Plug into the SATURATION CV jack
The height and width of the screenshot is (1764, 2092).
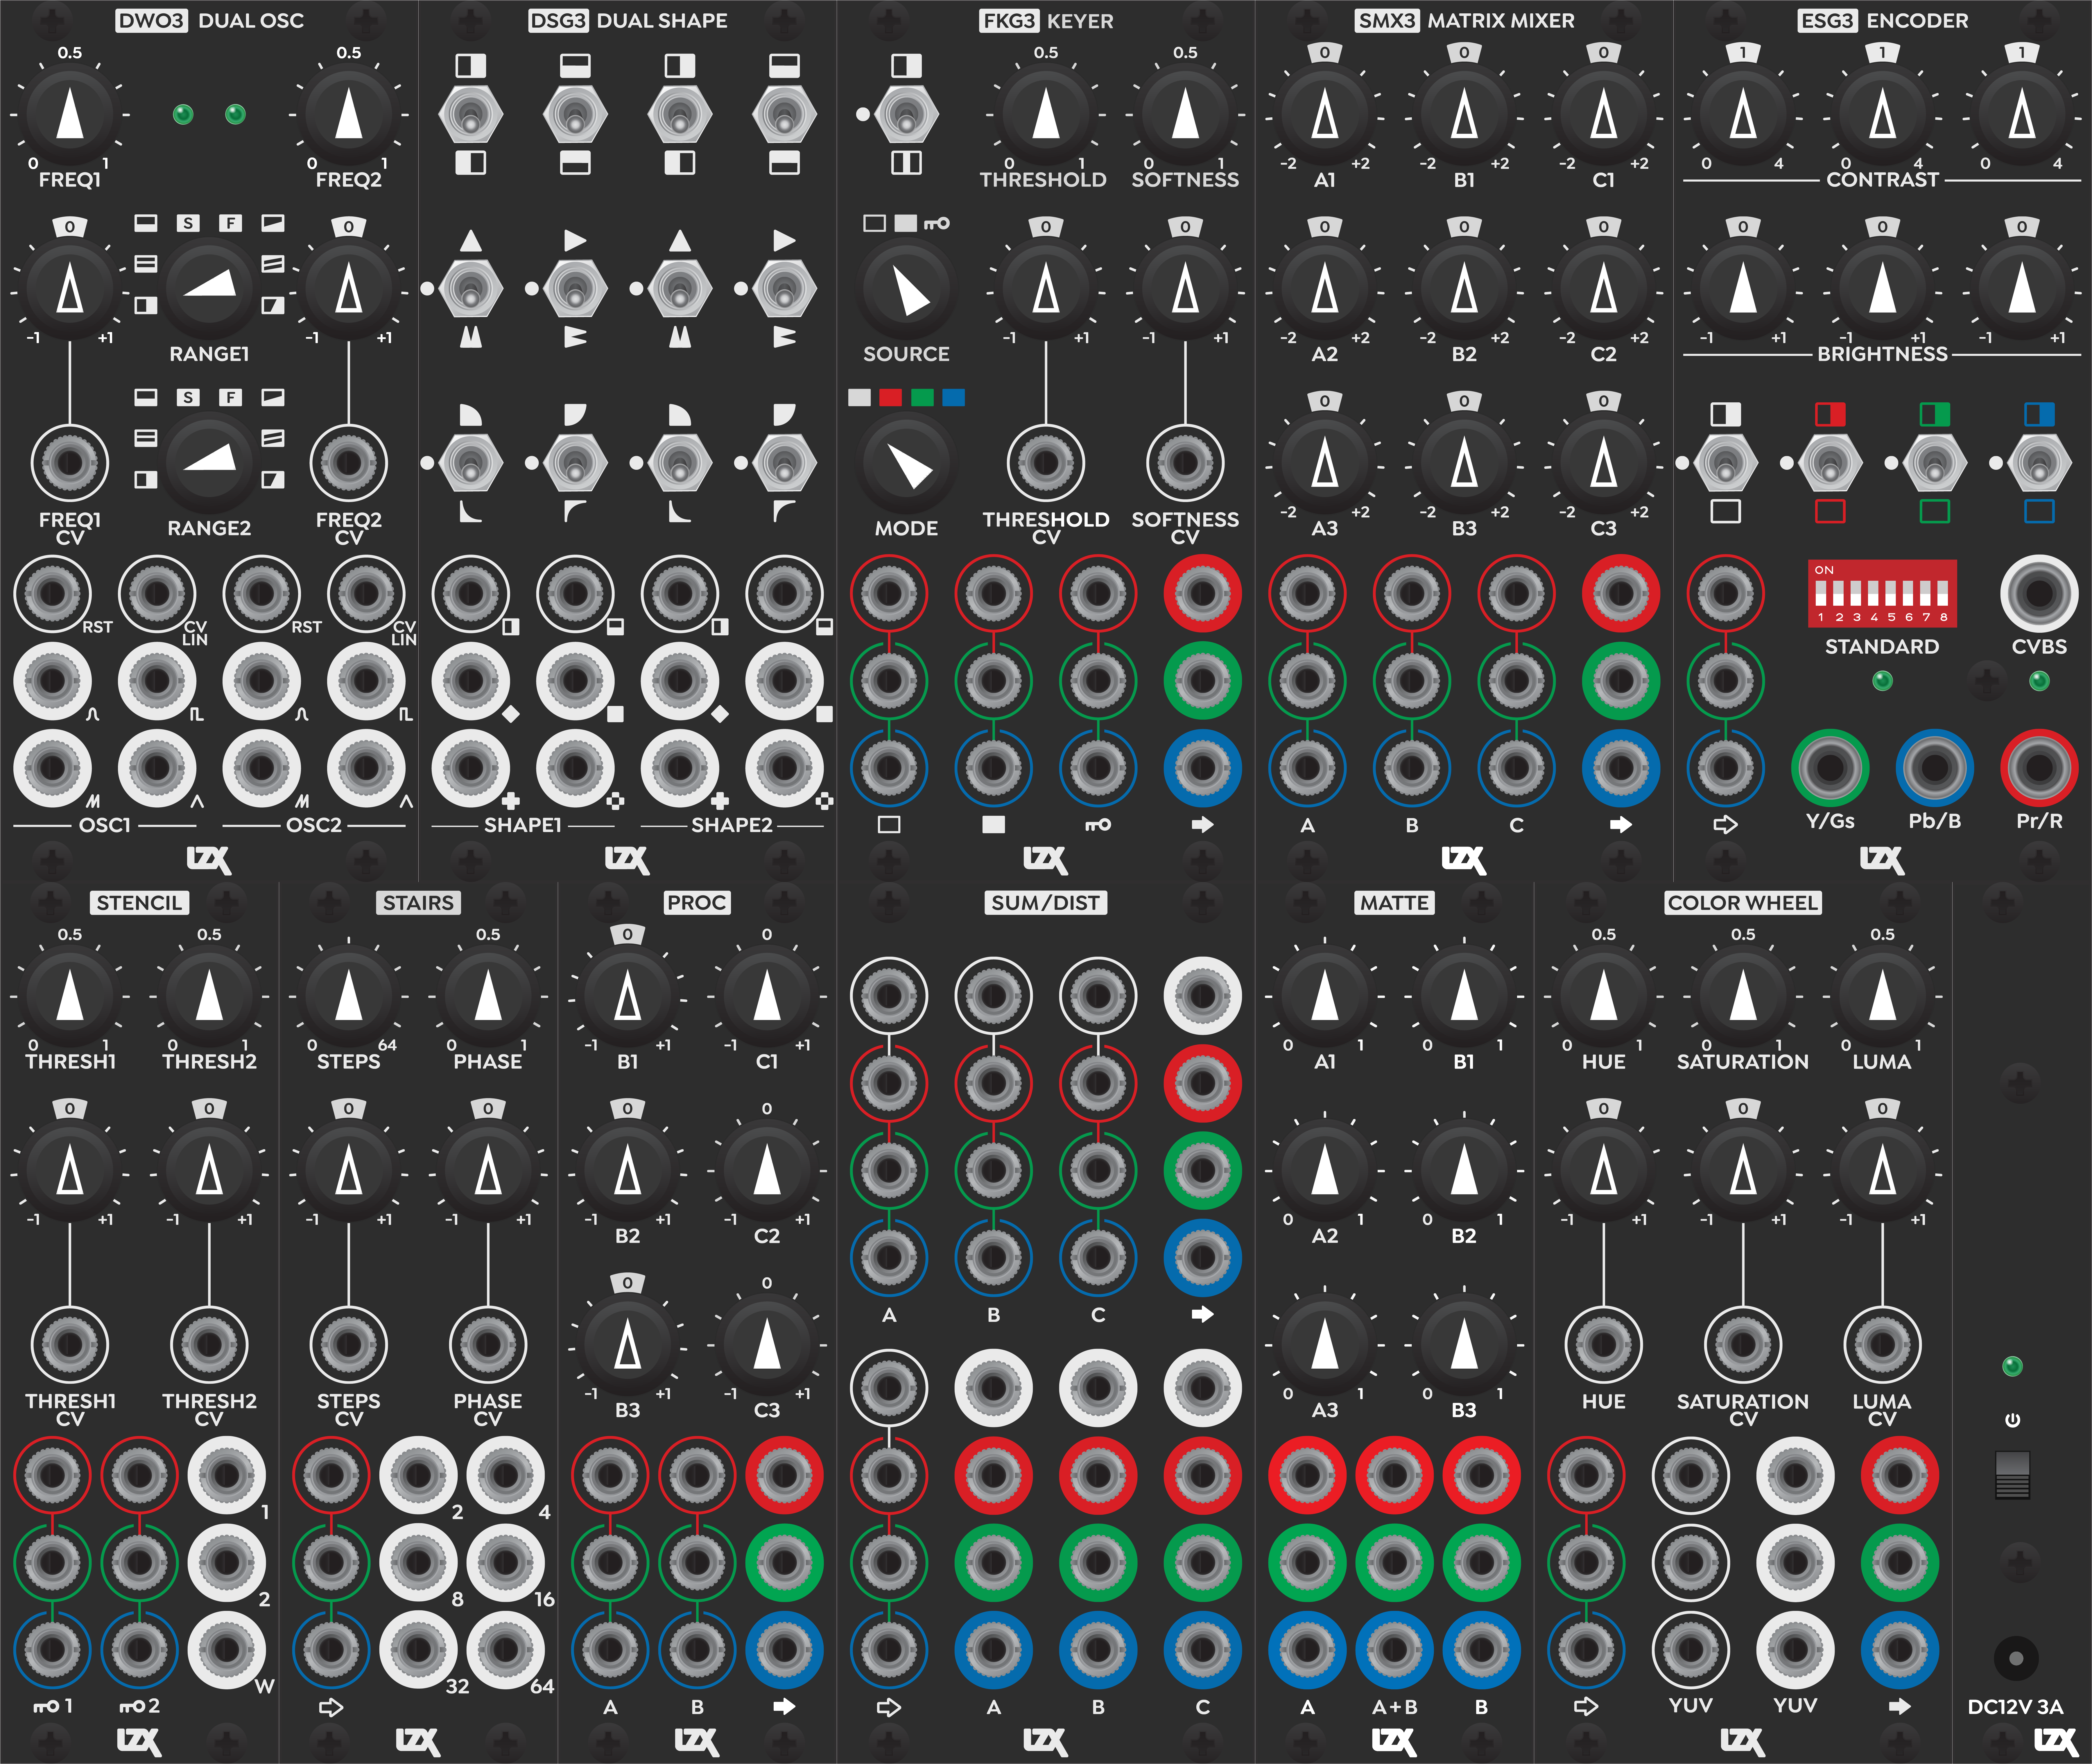pos(1743,1345)
